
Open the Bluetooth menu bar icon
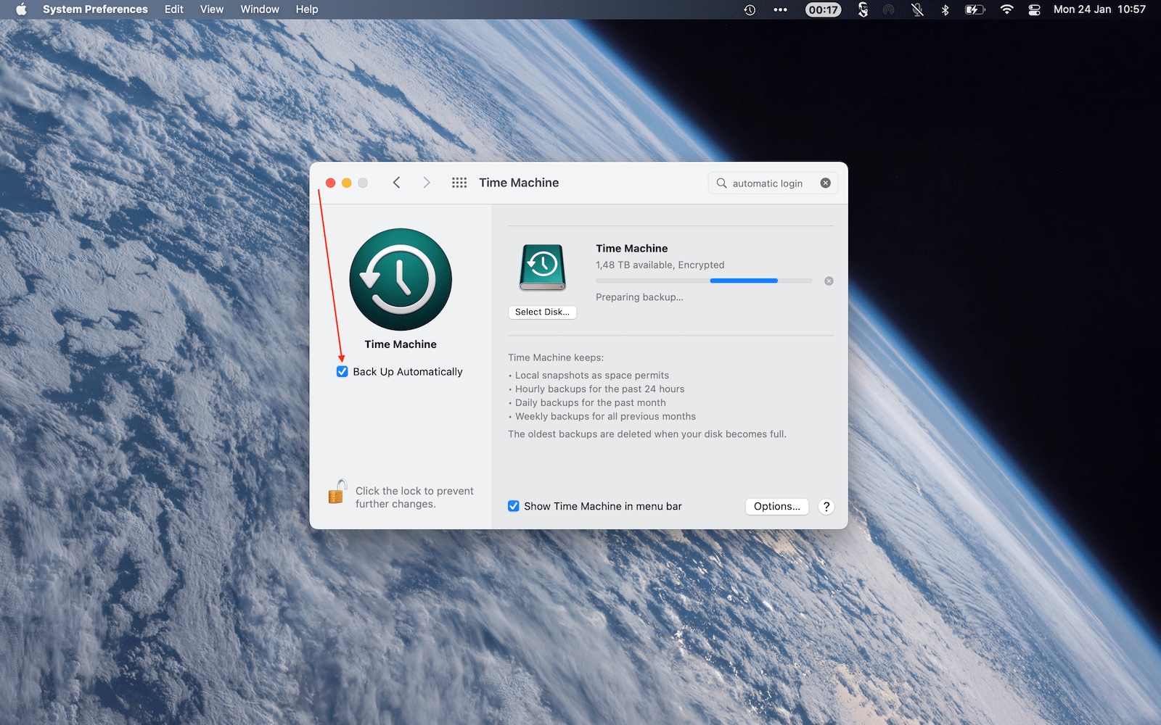945,9
